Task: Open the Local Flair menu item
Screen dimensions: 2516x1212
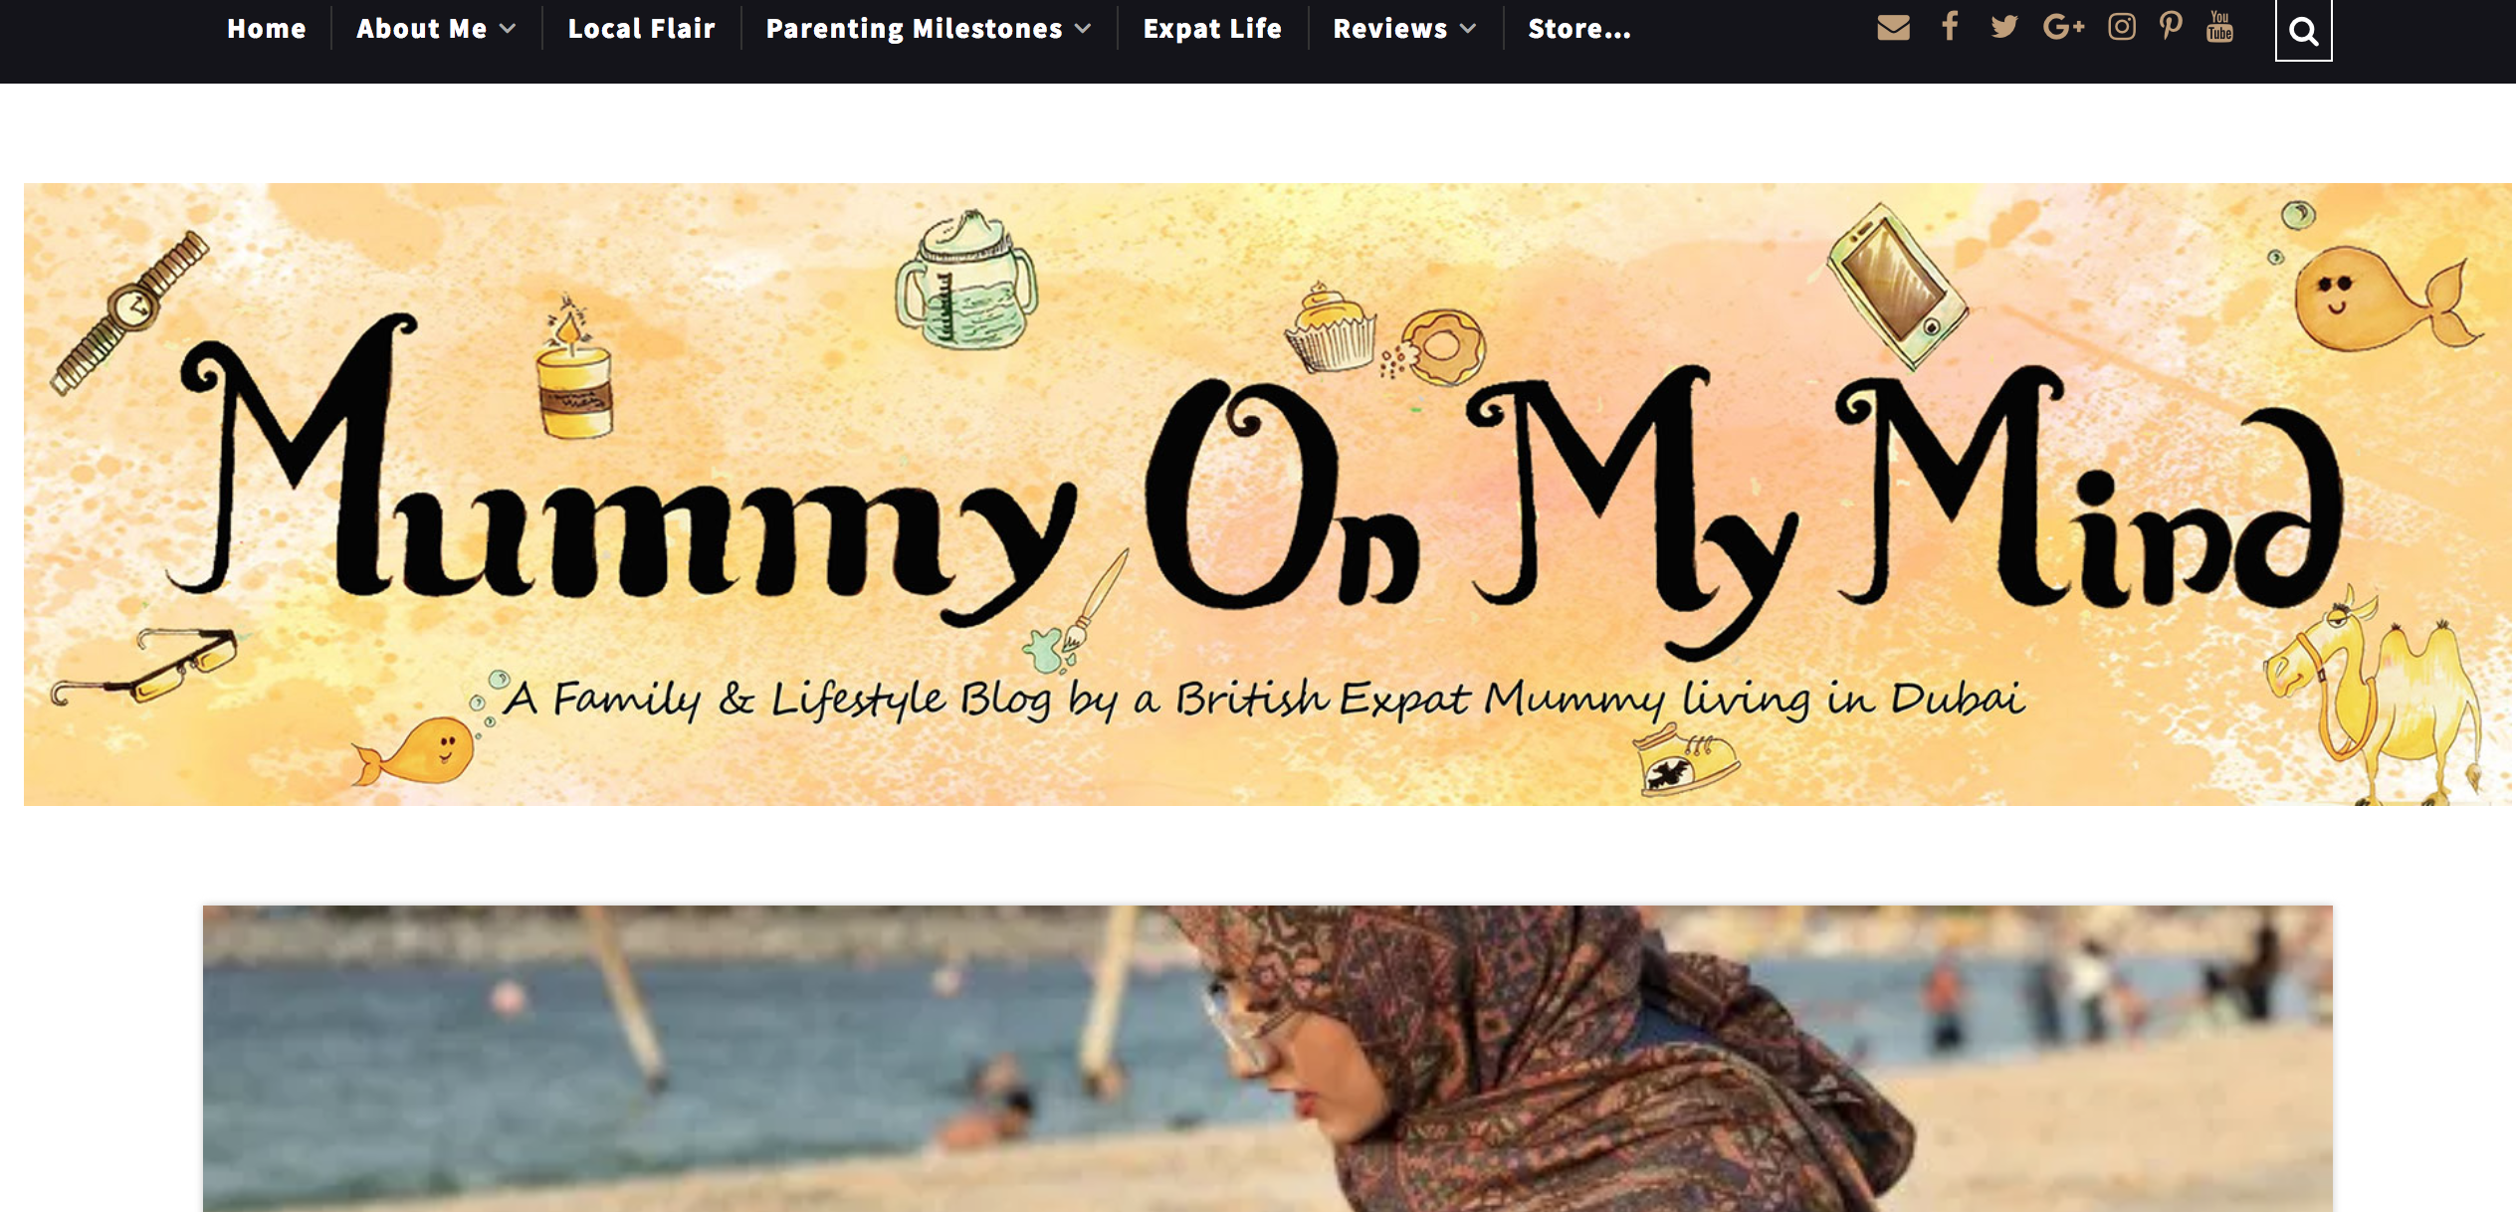Action: (x=641, y=29)
